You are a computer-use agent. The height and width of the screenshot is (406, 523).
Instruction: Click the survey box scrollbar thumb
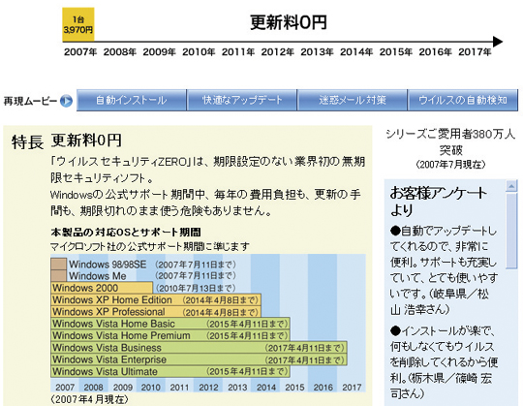click(x=511, y=231)
